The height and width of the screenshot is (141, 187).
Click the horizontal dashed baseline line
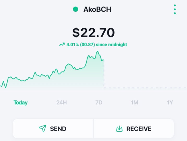pyautogui.click(x=145, y=88)
